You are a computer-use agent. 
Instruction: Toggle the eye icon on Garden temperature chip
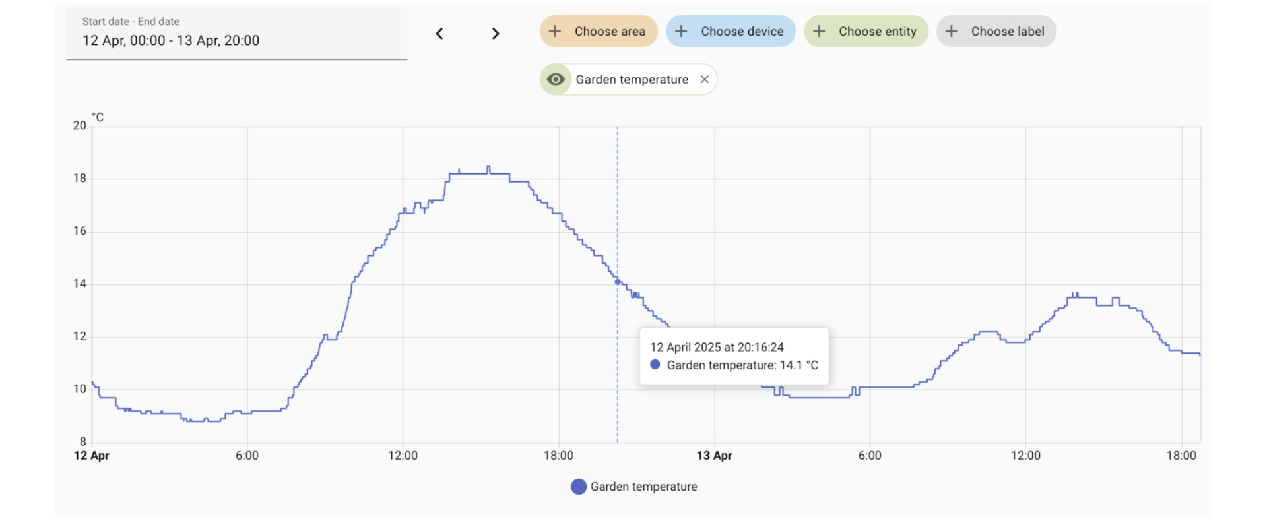click(556, 80)
